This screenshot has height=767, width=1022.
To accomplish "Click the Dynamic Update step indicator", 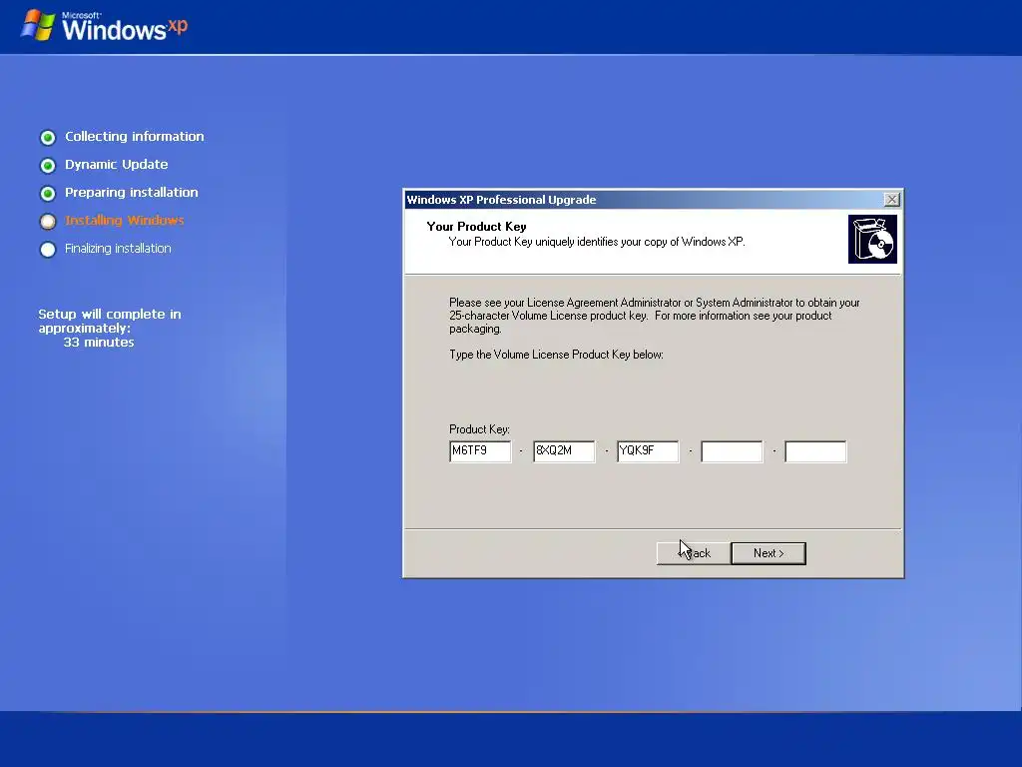I will coord(48,165).
